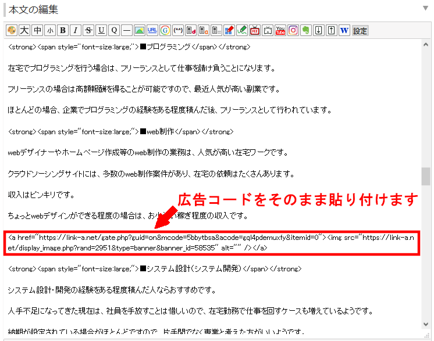
Task: Click the document icon with red d
Action: point(191,30)
